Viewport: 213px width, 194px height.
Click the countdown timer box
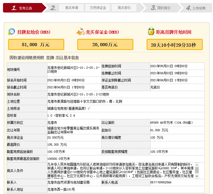pyautogui.click(x=175, y=45)
